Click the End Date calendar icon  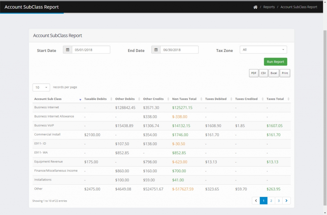point(156,50)
